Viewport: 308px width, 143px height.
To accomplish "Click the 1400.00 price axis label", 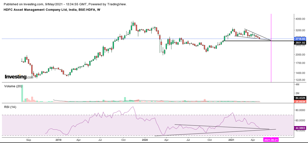I will point(301,73).
